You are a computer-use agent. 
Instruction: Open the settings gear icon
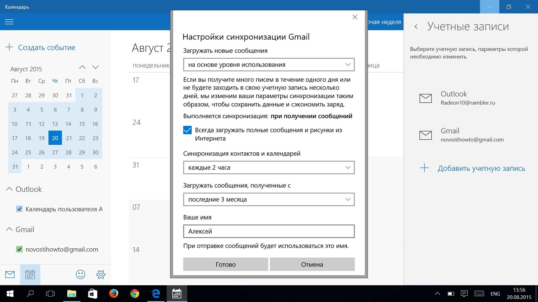[101, 275]
